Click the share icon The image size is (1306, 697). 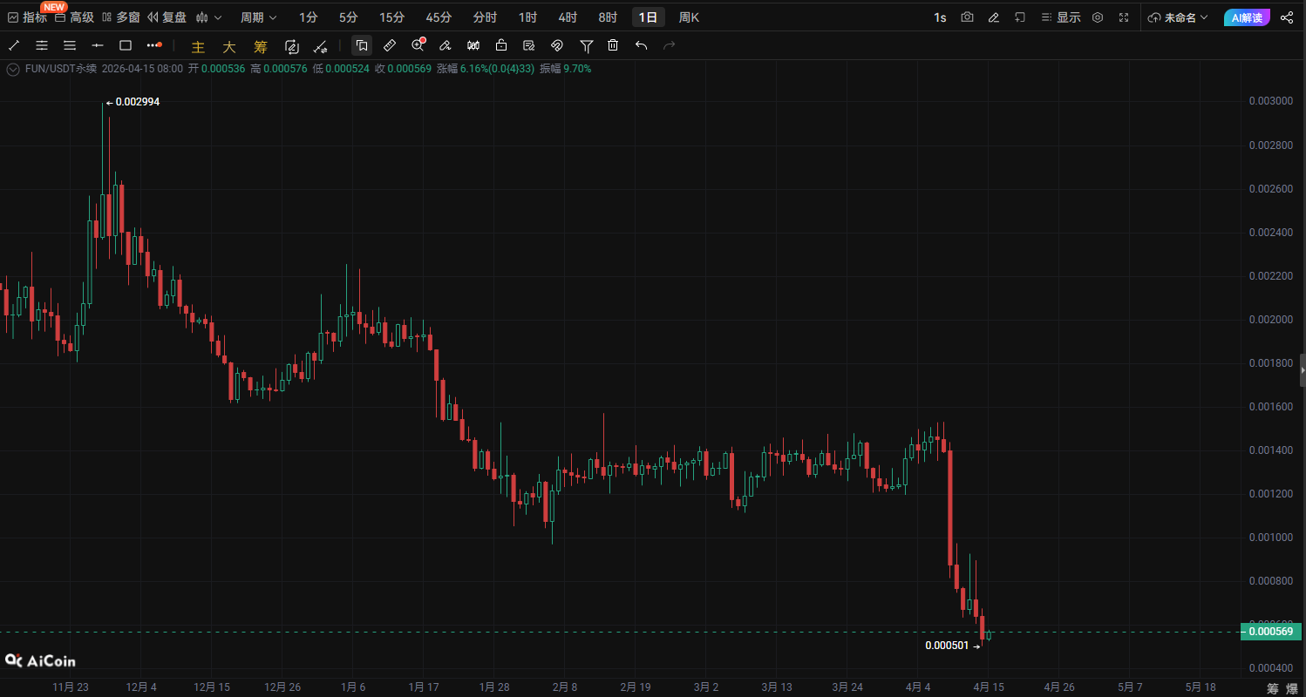tap(1287, 17)
